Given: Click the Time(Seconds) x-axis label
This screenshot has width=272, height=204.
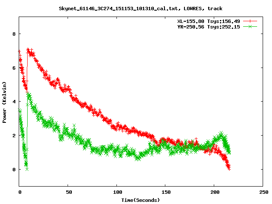Looking at the screenshot, I should [140, 200].
